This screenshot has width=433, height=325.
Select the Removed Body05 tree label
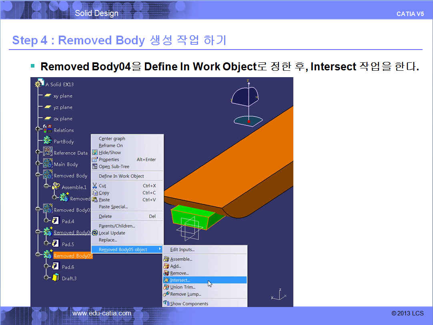click(73, 256)
